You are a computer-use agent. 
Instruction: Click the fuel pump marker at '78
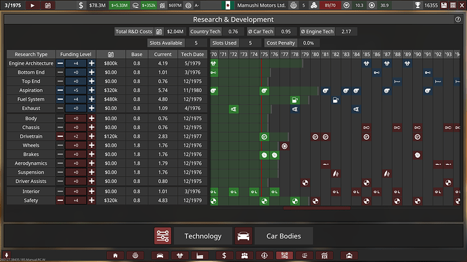pos(295,100)
